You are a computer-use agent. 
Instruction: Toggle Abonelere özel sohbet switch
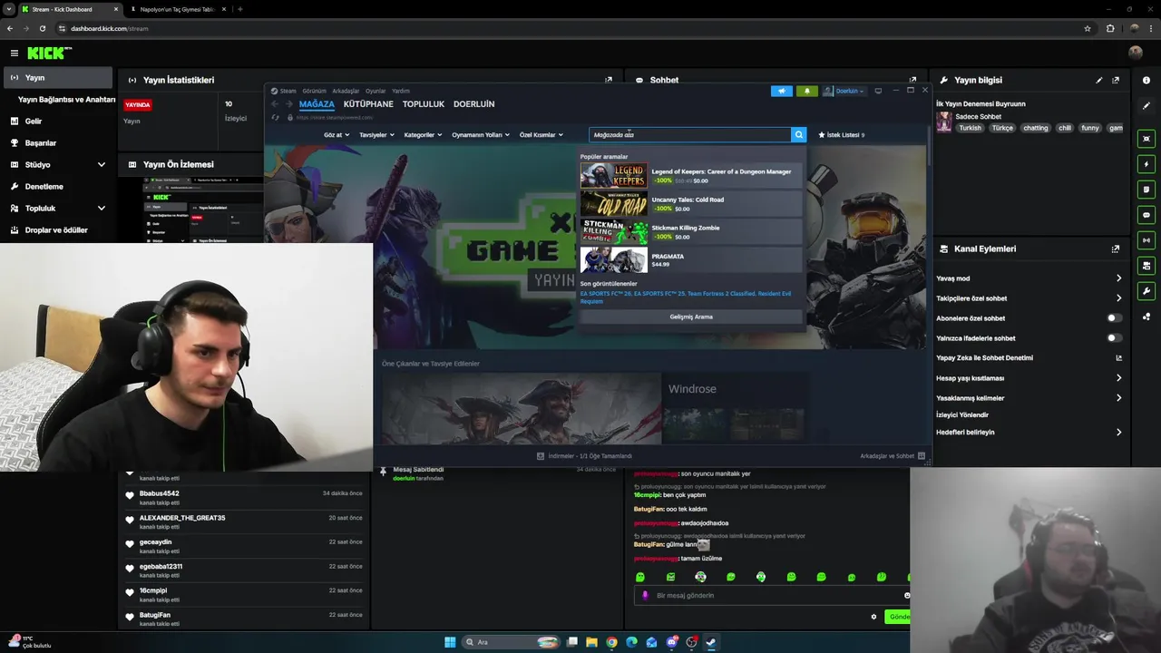click(x=1114, y=318)
